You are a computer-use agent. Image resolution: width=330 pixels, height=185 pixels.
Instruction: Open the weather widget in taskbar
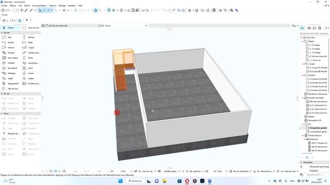click(9, 181)
